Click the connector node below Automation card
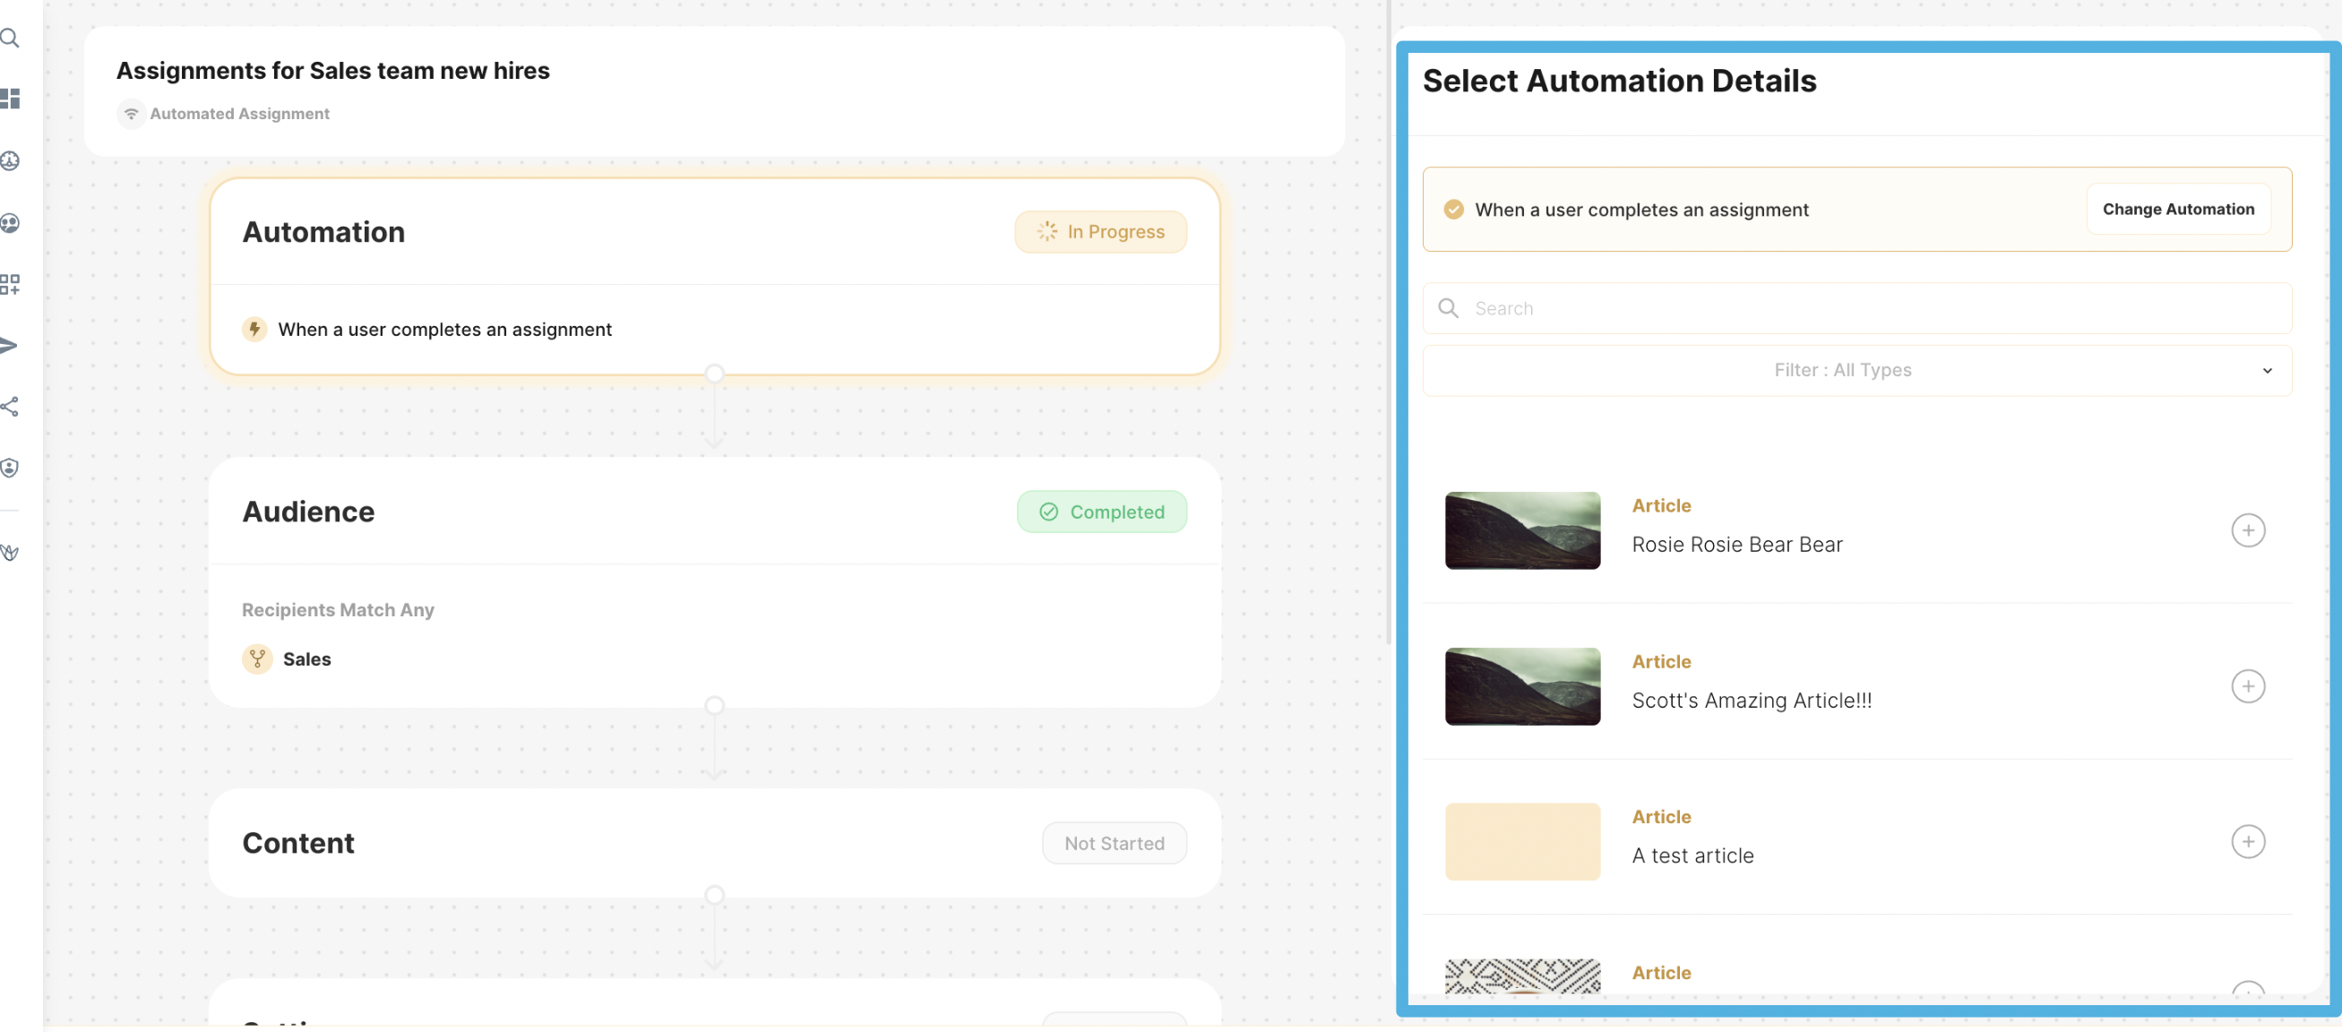2342x1032 pixels. (715, 374)
